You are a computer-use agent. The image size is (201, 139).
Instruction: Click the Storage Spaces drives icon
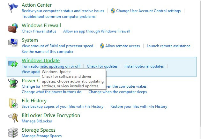(x=13, y=132)
